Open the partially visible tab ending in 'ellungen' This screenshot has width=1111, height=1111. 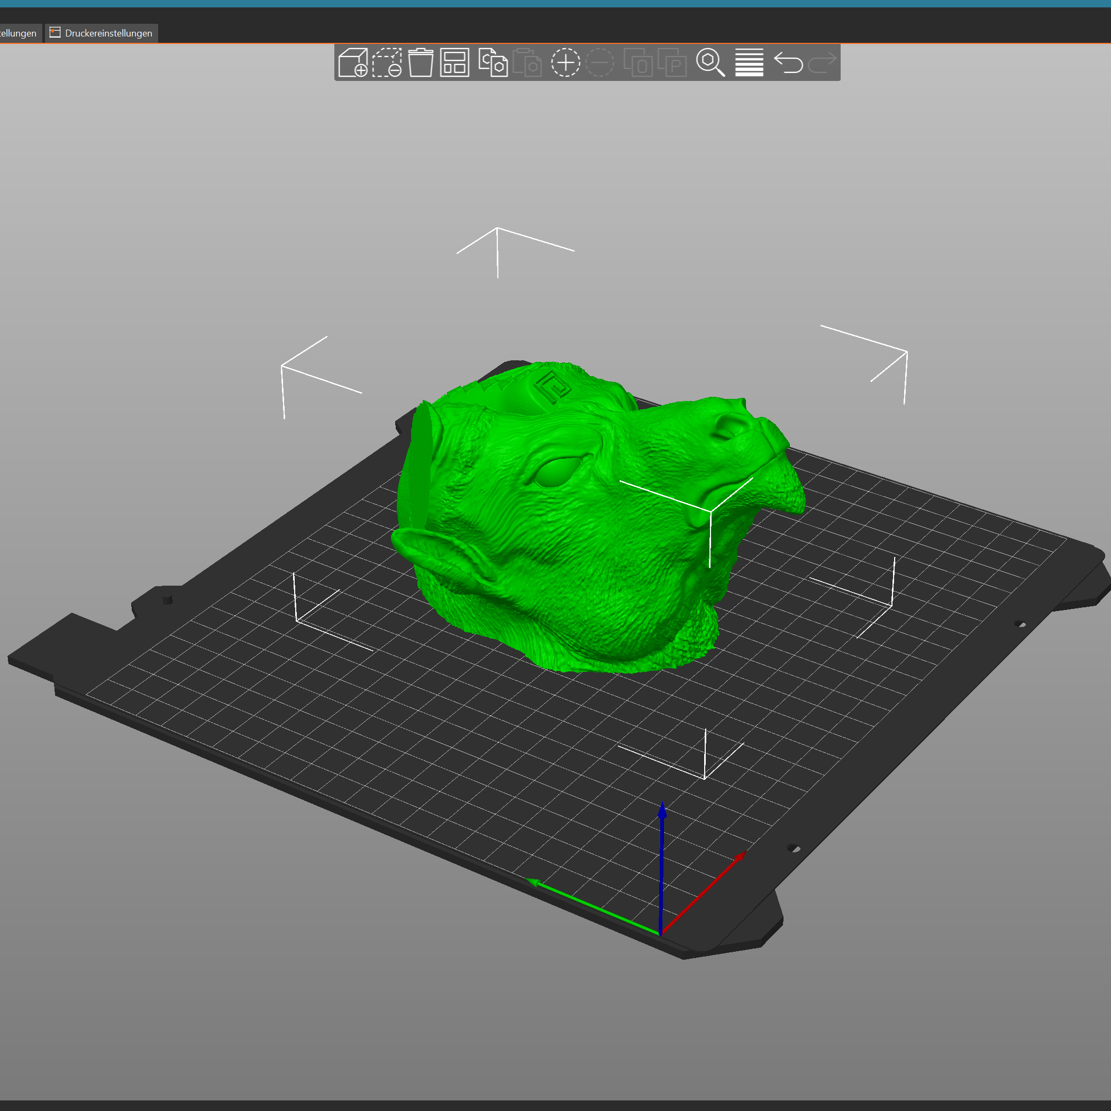[19, 33]
